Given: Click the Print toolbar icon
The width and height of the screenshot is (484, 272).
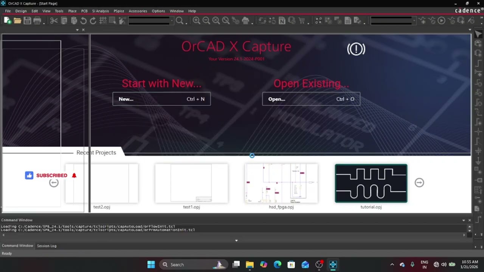Looking at the screenshot, I should coord(37,21).
